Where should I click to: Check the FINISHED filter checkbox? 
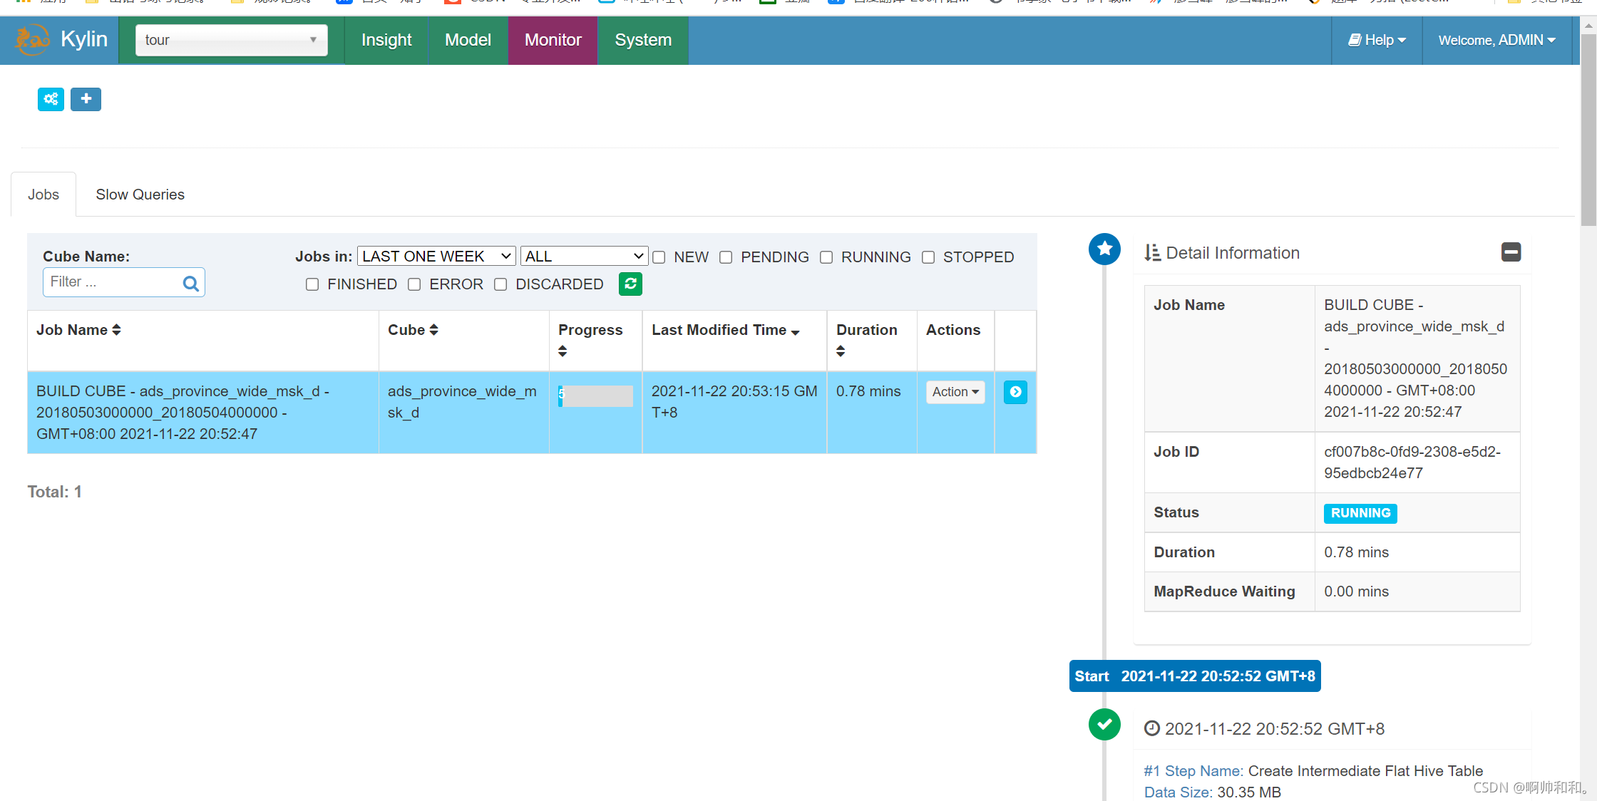(x=312, y=284)
